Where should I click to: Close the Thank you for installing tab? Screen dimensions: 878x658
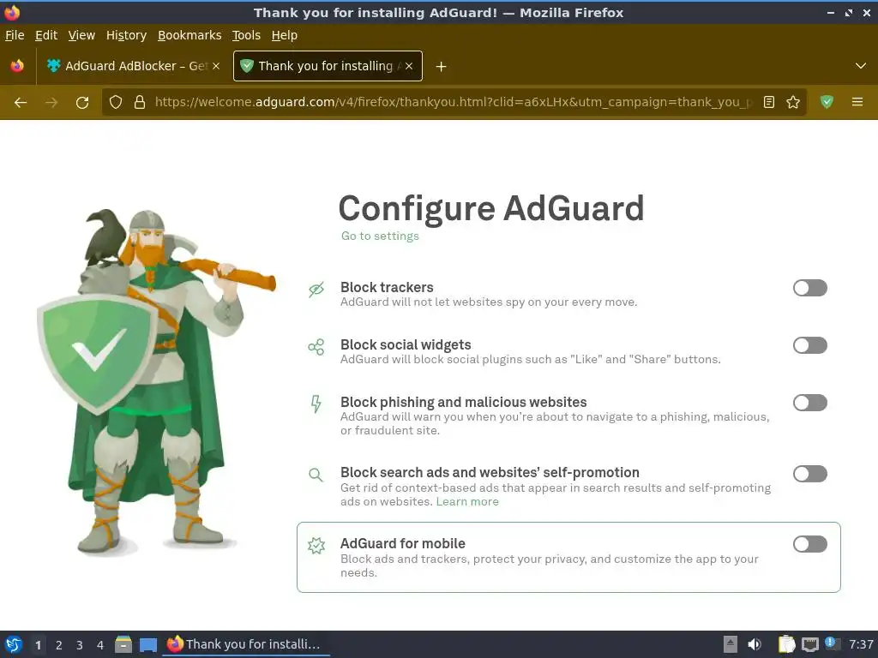coord(409,66)
